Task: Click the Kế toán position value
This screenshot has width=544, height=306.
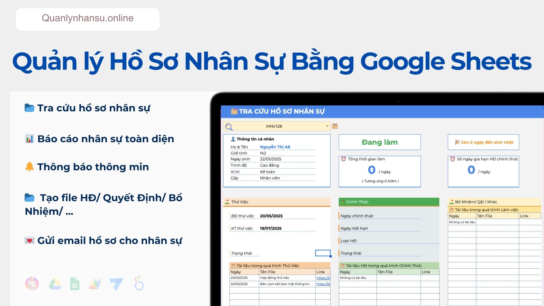Action: pos(267,172)
